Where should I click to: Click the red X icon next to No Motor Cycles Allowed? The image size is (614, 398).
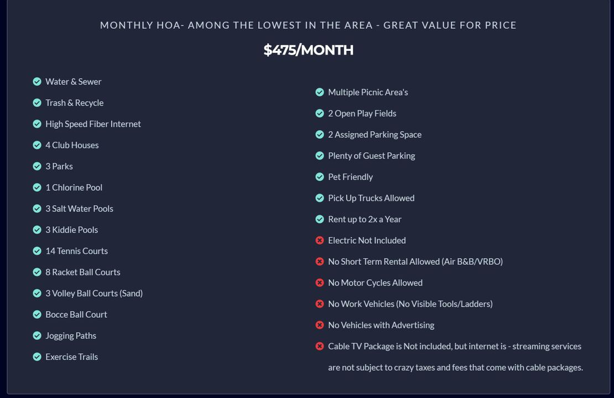(320, 282)
